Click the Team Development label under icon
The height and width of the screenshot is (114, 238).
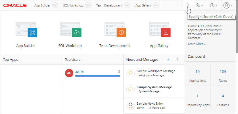[x=115, y=46]
